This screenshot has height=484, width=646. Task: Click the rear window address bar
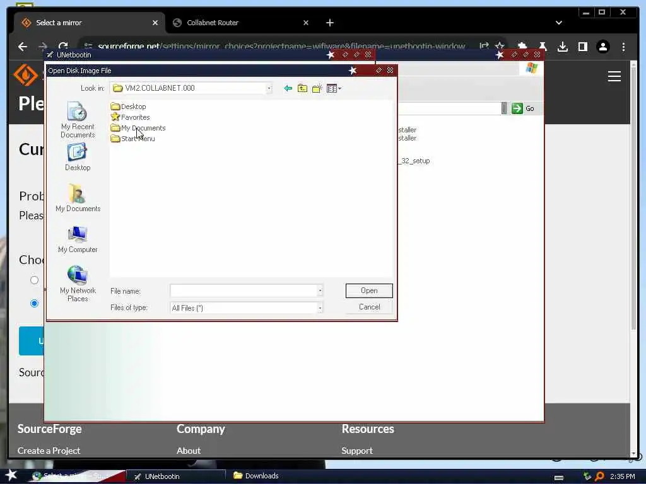pos(449,108)
